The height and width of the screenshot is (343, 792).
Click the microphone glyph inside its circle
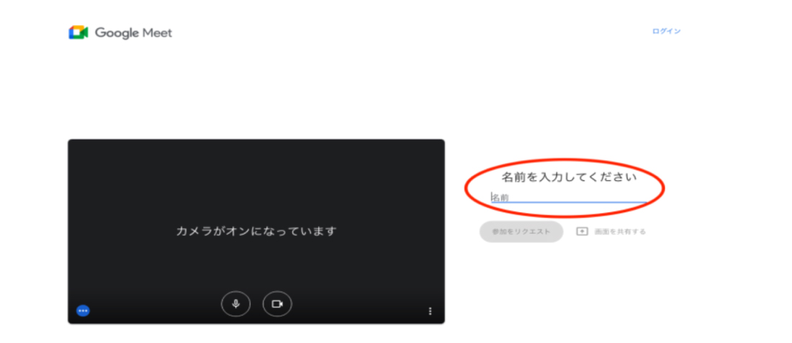[x=235, y=303]
